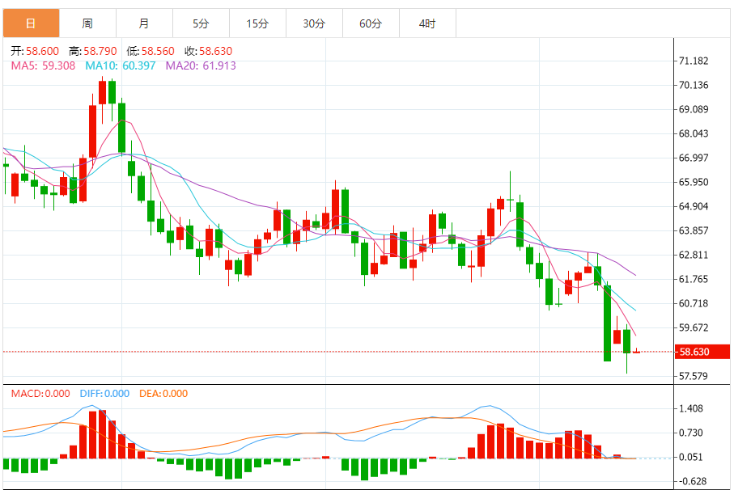The image size is (734, 490).
Task: Click the MA5: 59.308 indicator label
Action: point(43,65)
